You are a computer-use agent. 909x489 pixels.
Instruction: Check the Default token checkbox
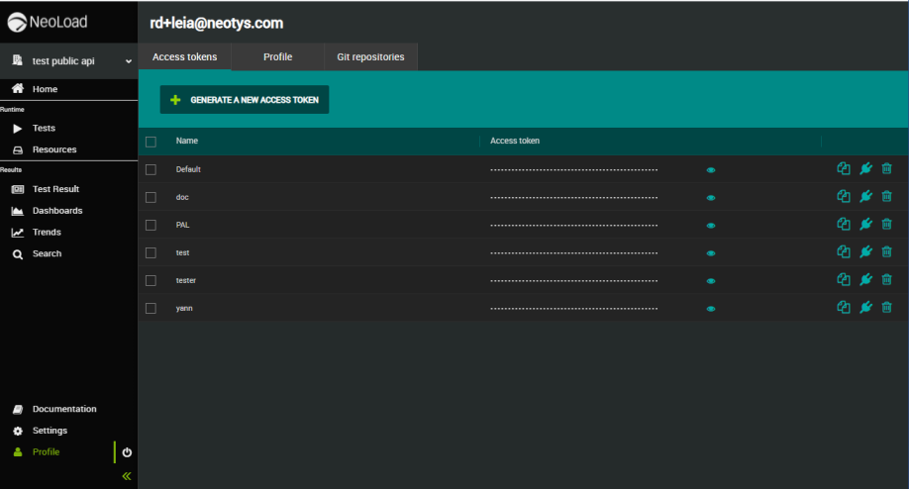coord(151,169)
